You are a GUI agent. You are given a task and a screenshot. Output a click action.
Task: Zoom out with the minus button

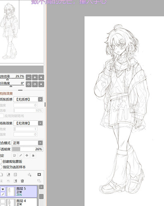29,77
